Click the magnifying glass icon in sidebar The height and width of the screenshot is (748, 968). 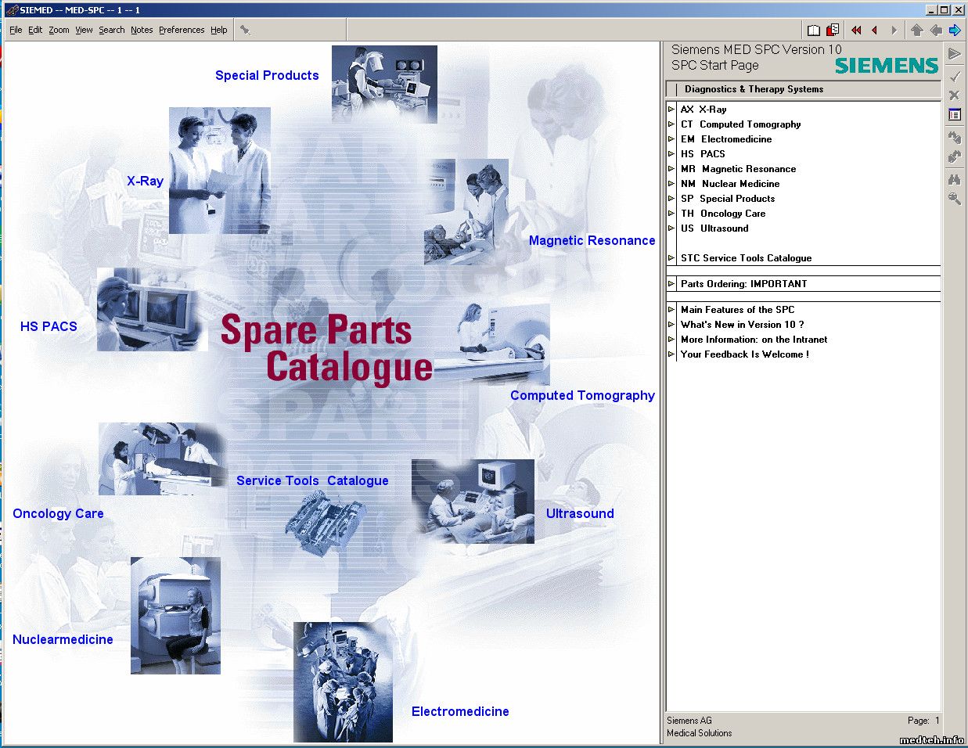tap(955, 200)
